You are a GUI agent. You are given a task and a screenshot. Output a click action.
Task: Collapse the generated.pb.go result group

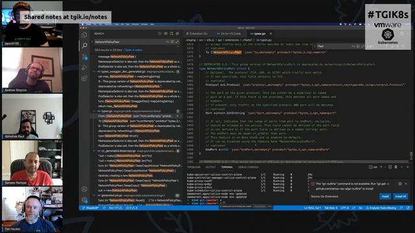click(95, 195)
